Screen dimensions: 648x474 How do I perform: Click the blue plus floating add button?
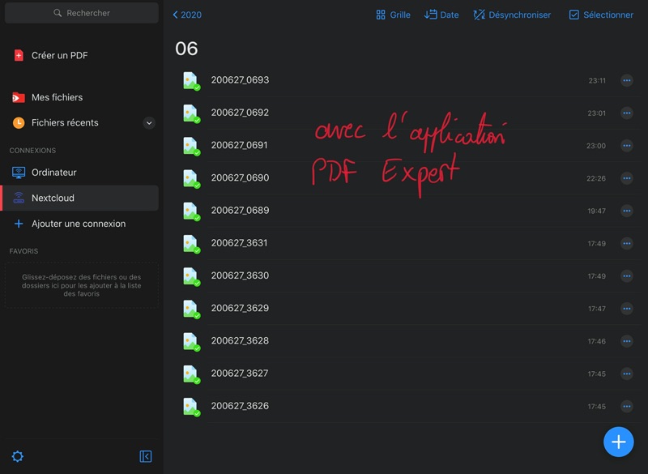[618, 442]
